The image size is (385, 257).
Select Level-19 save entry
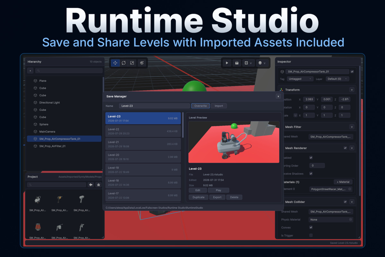click(x=143, y=170)
